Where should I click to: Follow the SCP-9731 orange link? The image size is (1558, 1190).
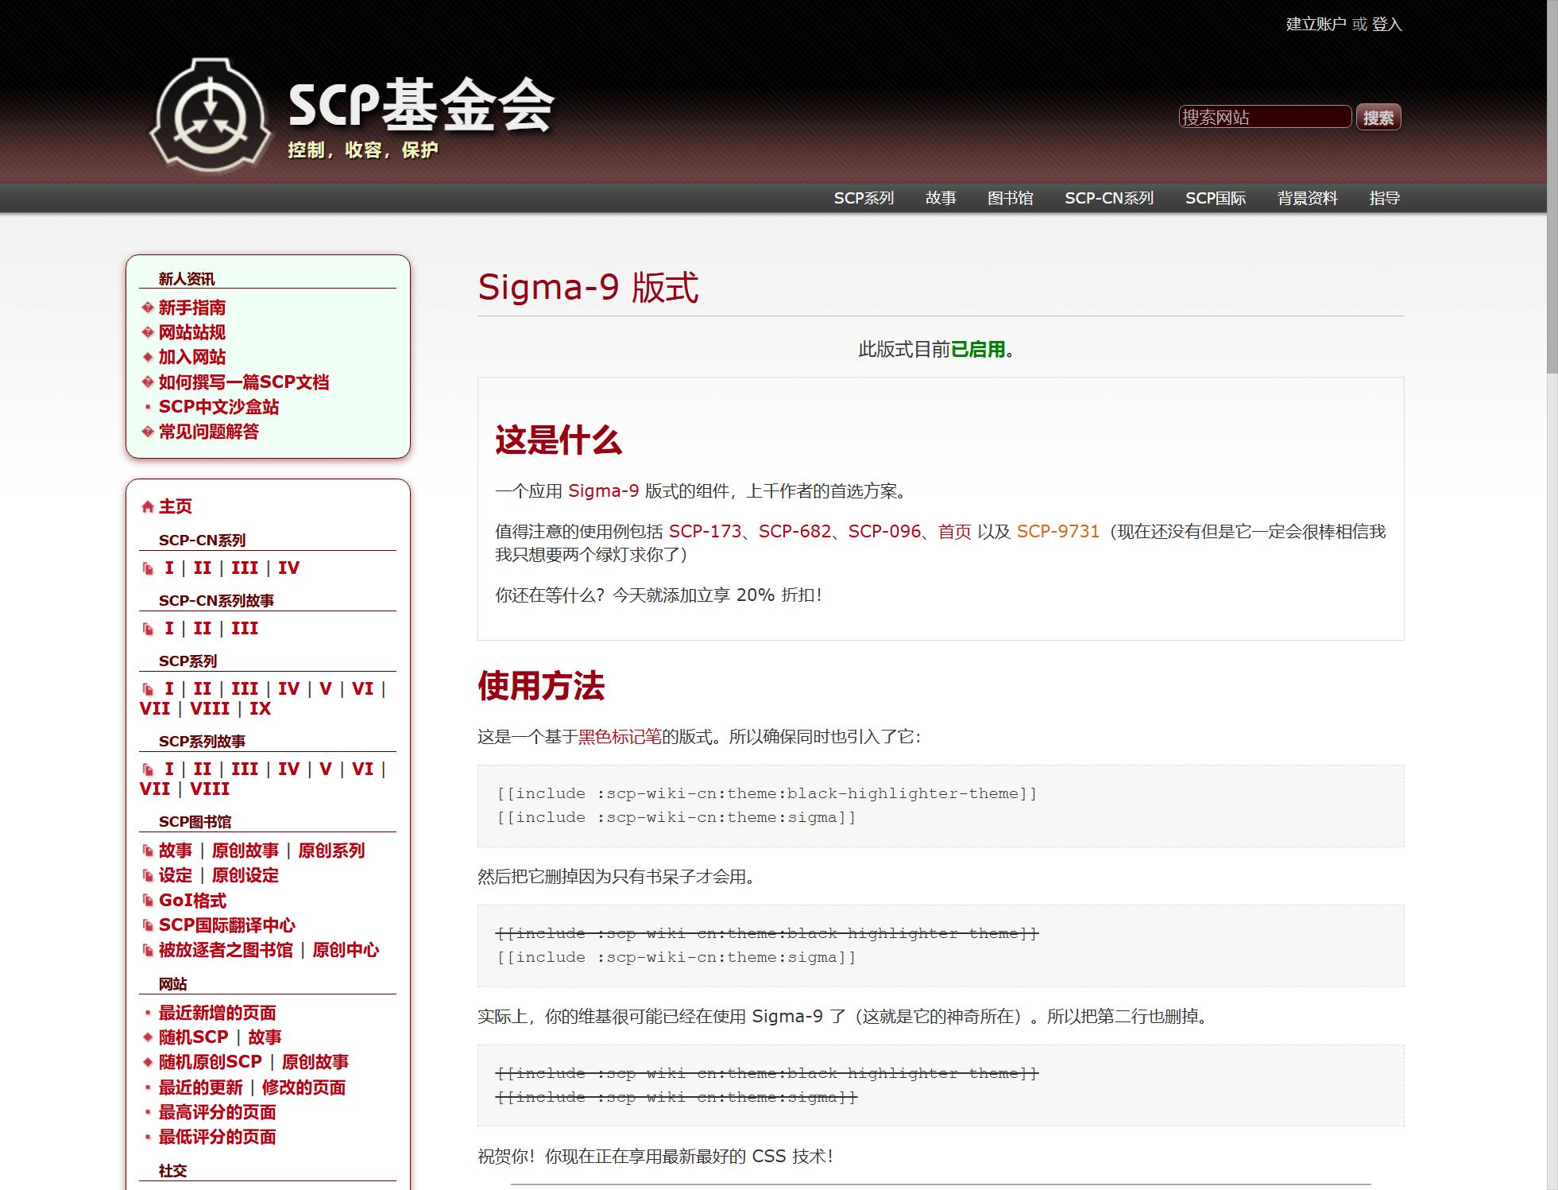tap(1057, 532)
